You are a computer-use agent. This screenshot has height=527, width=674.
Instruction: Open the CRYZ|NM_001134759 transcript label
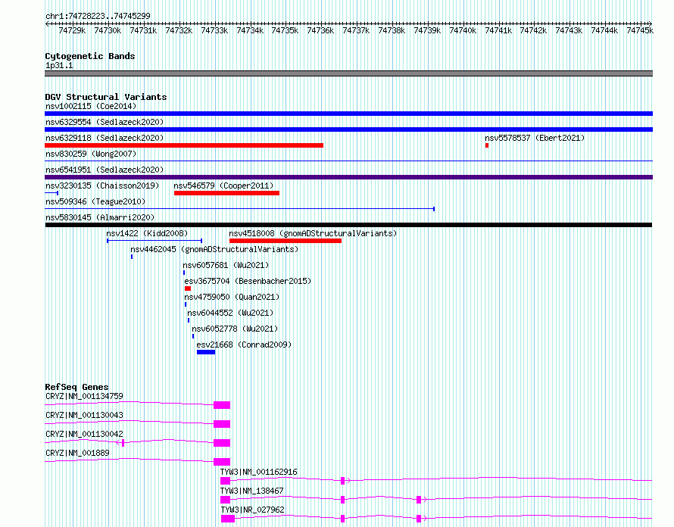pos(84,396)
